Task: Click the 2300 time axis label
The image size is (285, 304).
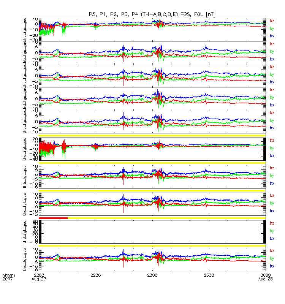Action: click(x=152, y=275)
